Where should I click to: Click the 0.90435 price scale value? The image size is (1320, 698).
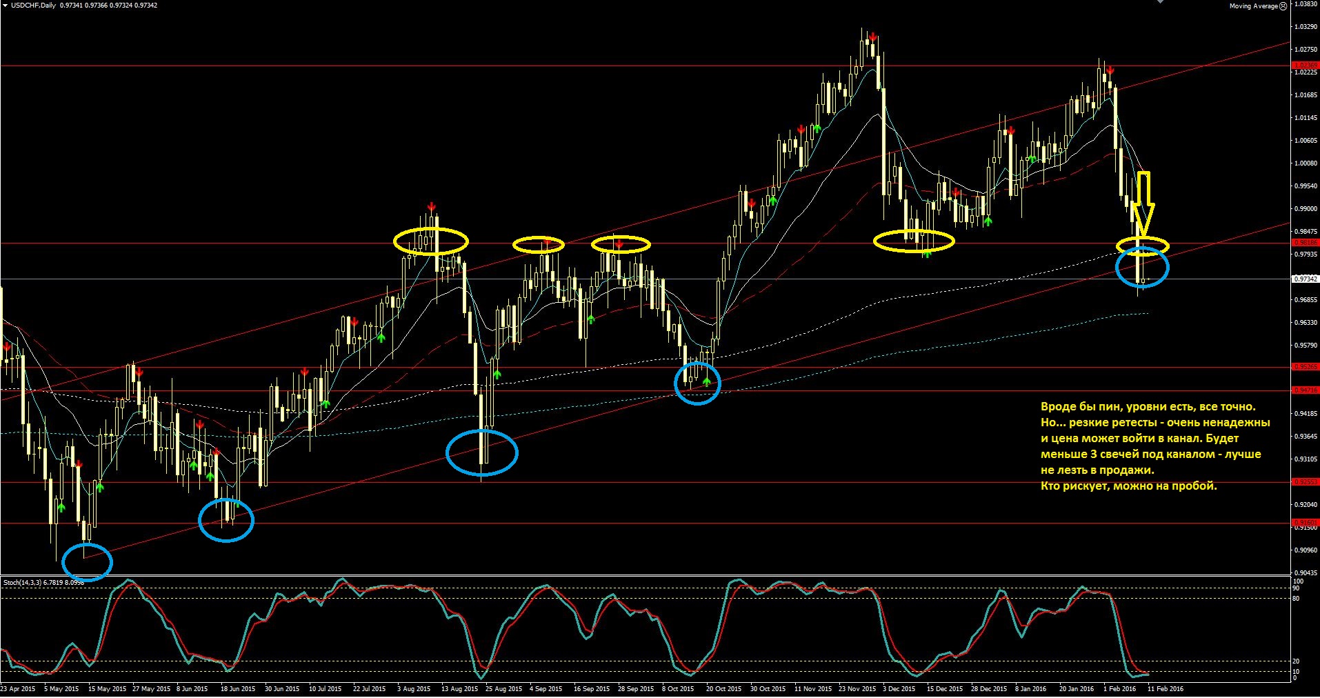(x=1306, y=573)
